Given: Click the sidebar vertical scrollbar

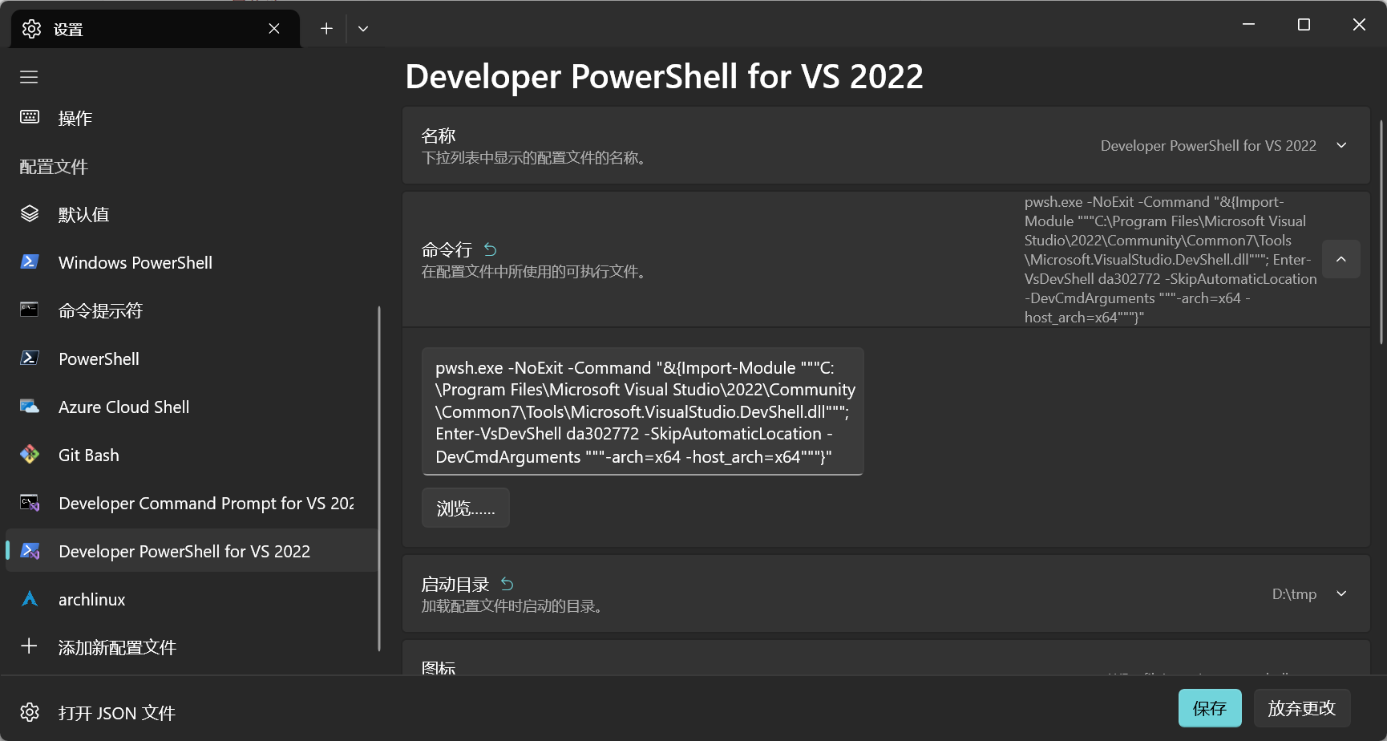Looking at the screenshot, I should click(378, 478).
